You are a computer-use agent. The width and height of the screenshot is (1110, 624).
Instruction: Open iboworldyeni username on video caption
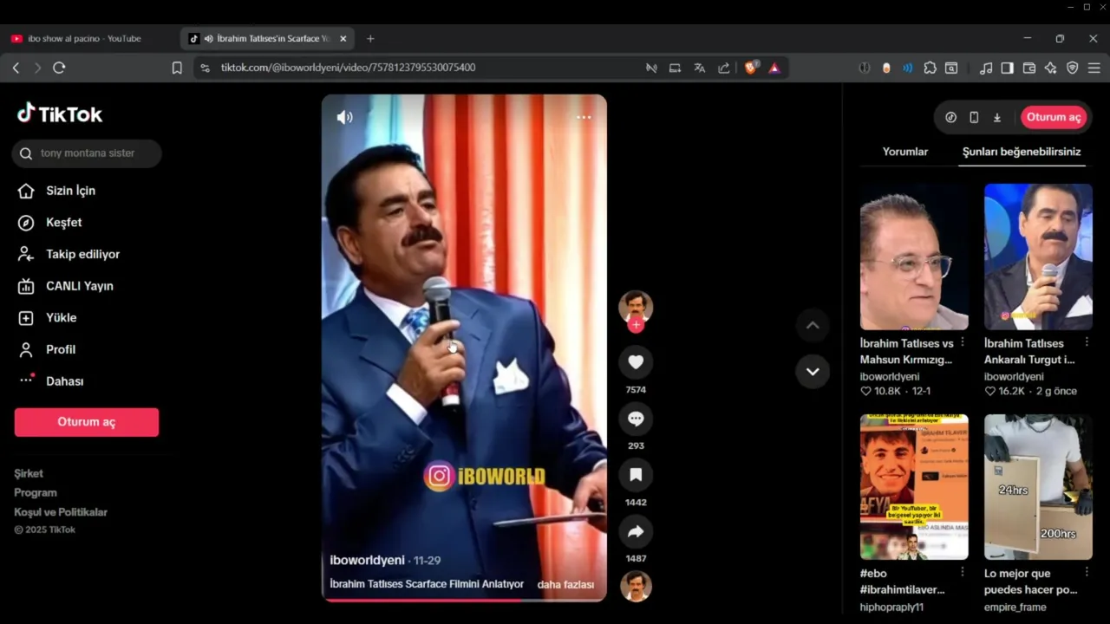367,561
